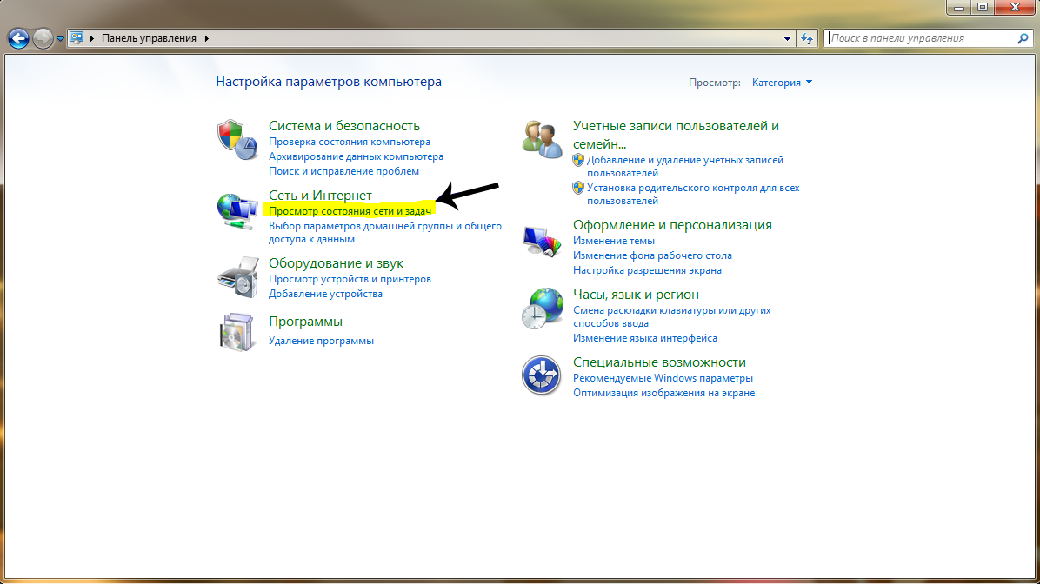This screenshot has height=584, width=1040.
Task: Click 'Панель управления' in the address bar
Action: [x=149, y=38]
